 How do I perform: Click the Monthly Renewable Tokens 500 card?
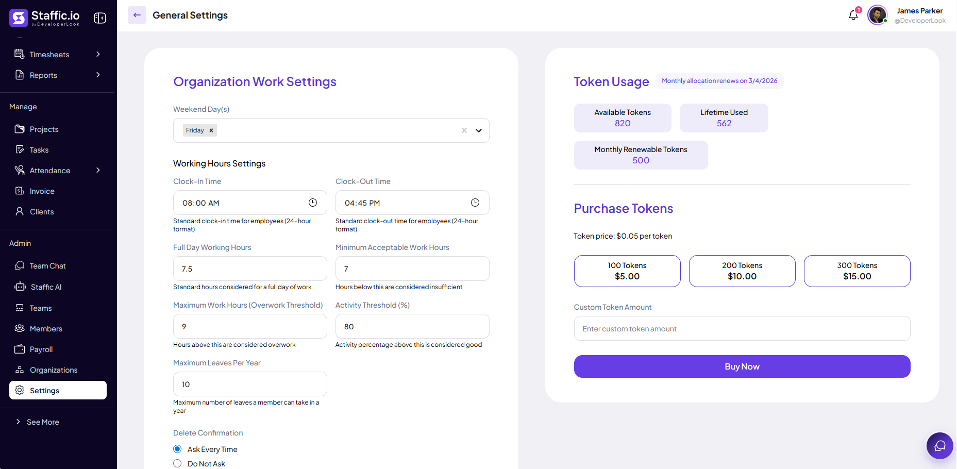pyautogui.click(x=641, y=155)
